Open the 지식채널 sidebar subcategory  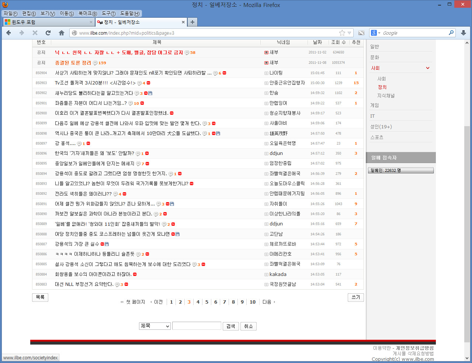click(386, 96)
